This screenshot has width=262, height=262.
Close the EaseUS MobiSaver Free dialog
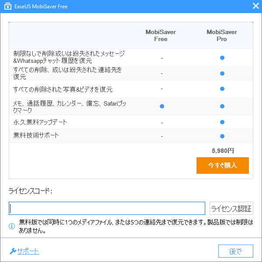(x=255, y=6)
